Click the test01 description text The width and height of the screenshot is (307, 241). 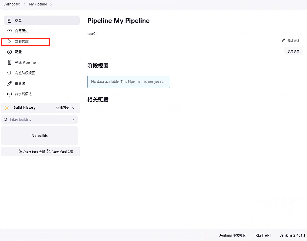92,34
